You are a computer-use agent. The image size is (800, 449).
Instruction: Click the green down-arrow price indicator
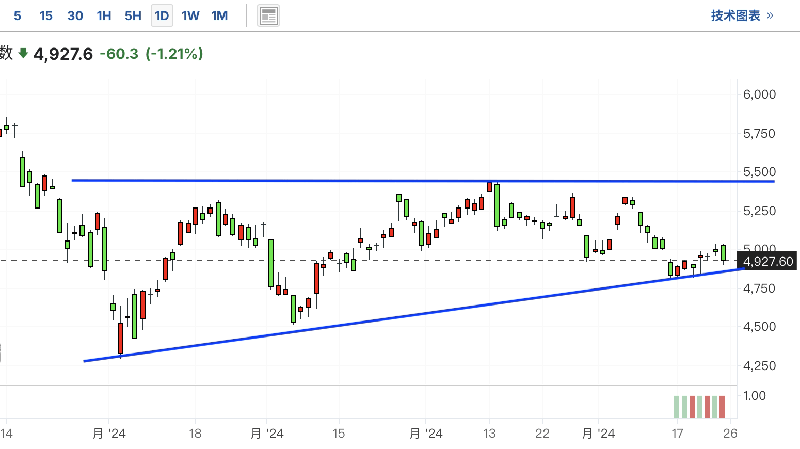tap(23, 53)
